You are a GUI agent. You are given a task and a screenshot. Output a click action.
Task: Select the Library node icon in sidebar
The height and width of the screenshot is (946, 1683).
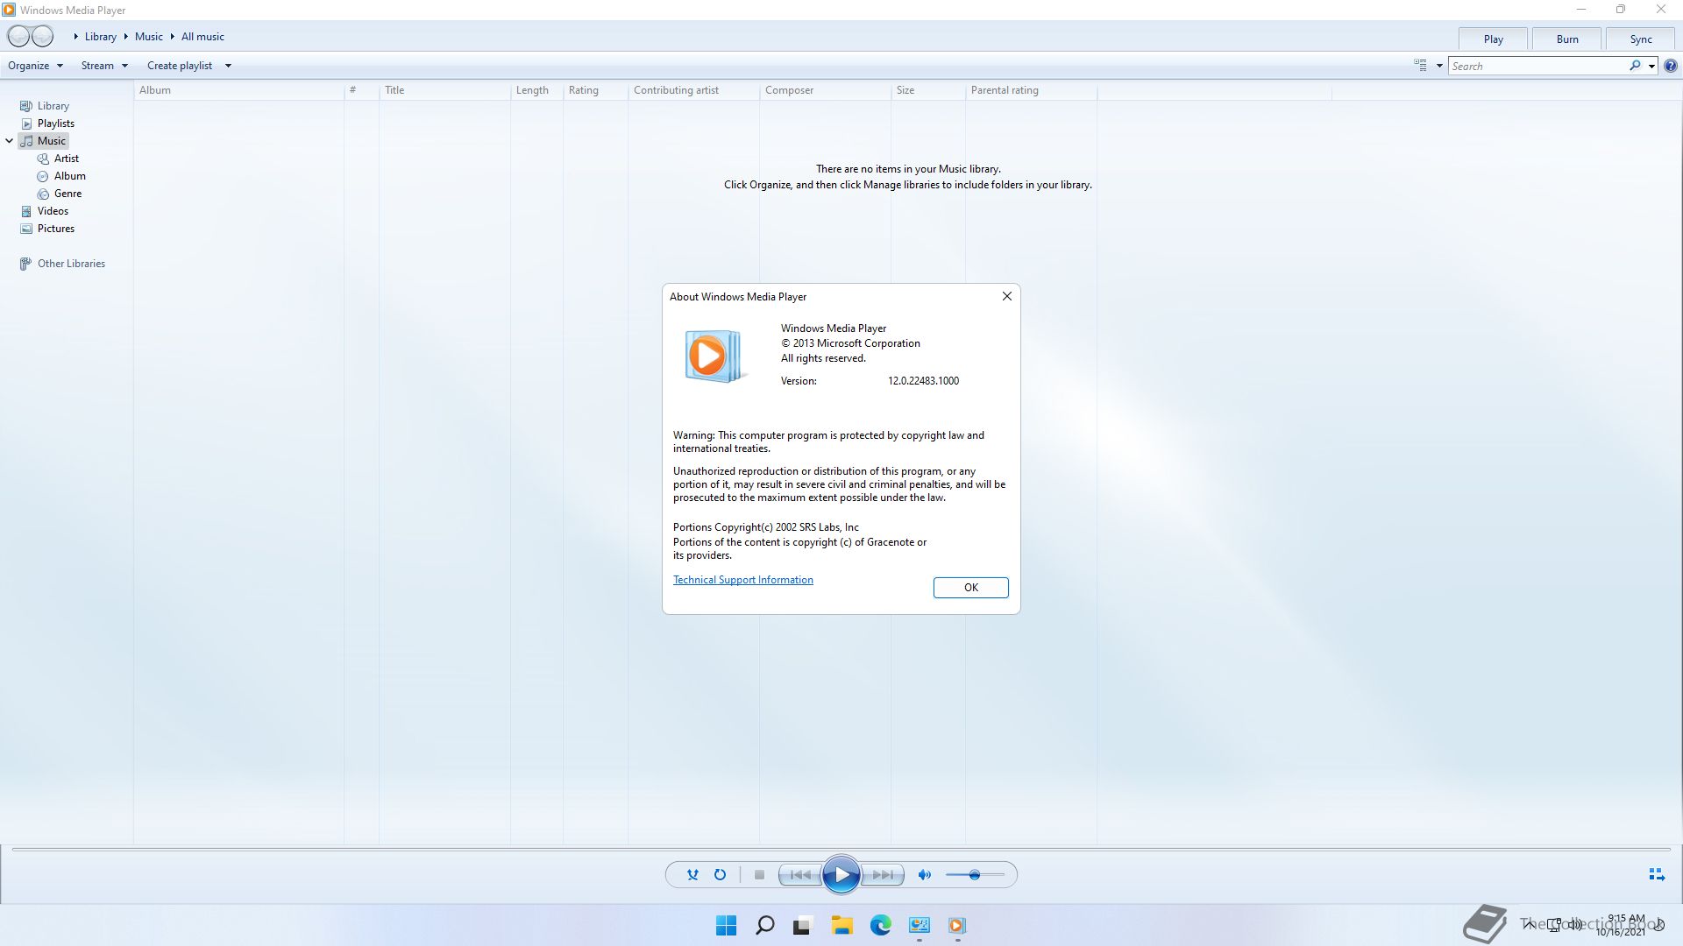pyautogui.click(x=25, y=106)
